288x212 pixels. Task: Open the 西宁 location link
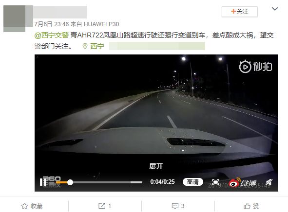tap(97, 46)
